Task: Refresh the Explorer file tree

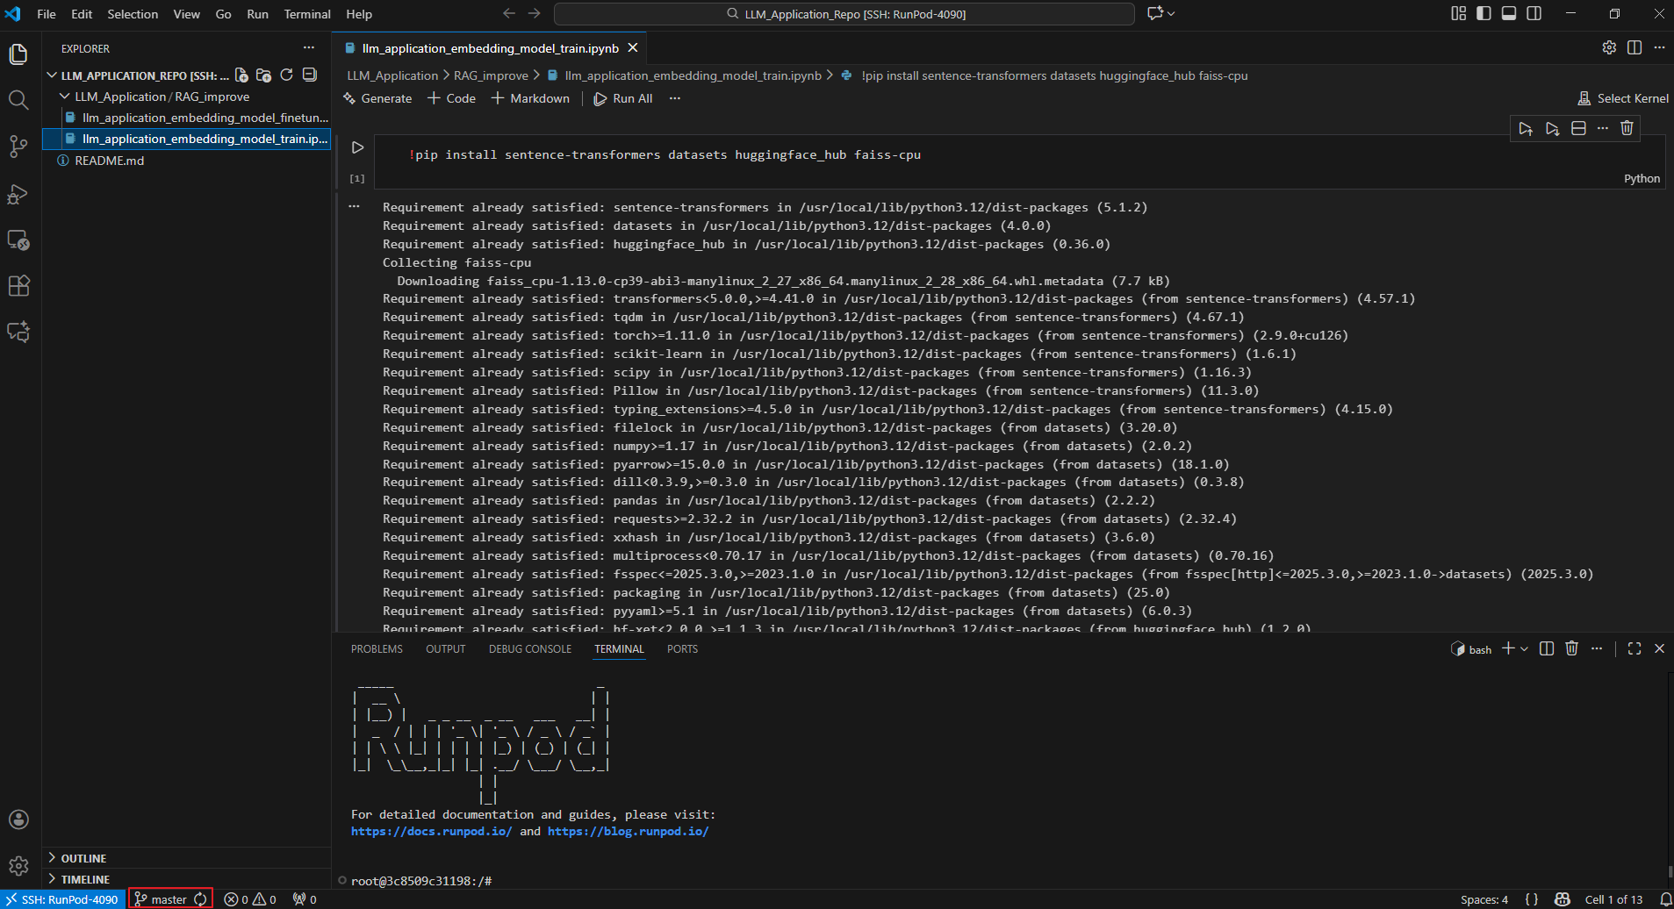Action: coord(286,75)
